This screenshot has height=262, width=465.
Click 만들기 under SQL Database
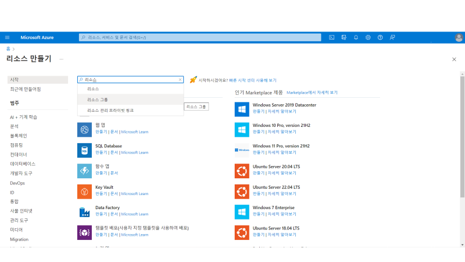pos(101,153)
